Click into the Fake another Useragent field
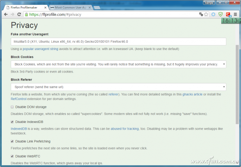Screen dimensions: 241x167 [118, 42]
